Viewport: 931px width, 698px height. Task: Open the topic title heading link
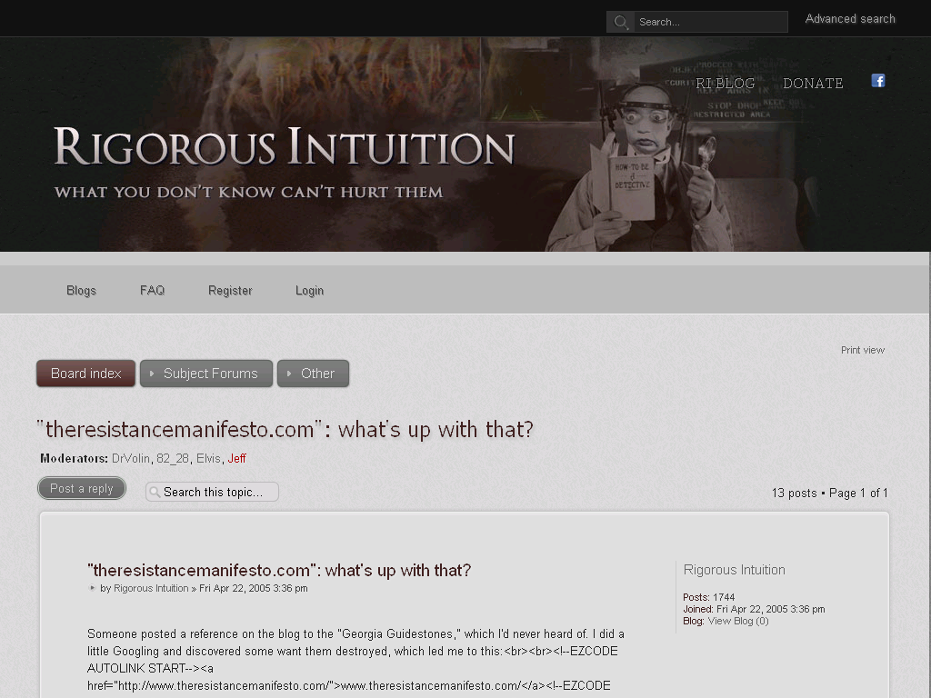[285, 429]
